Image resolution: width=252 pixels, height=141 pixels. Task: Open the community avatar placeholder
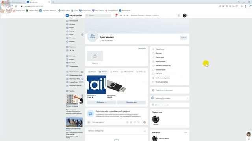click(93, 36)
